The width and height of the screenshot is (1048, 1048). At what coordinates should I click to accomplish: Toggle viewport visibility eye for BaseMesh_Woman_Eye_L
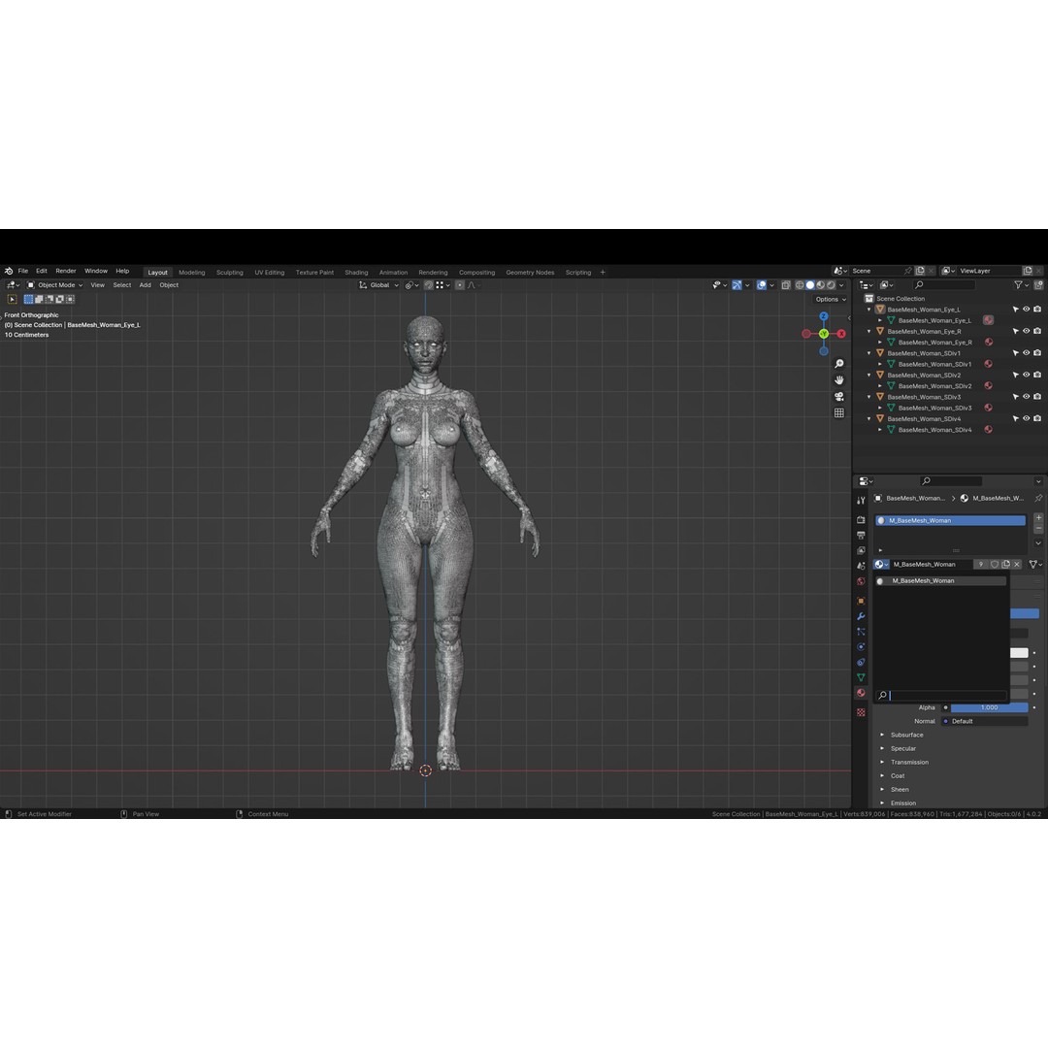pyautogui.click(x=1026, y=310)
